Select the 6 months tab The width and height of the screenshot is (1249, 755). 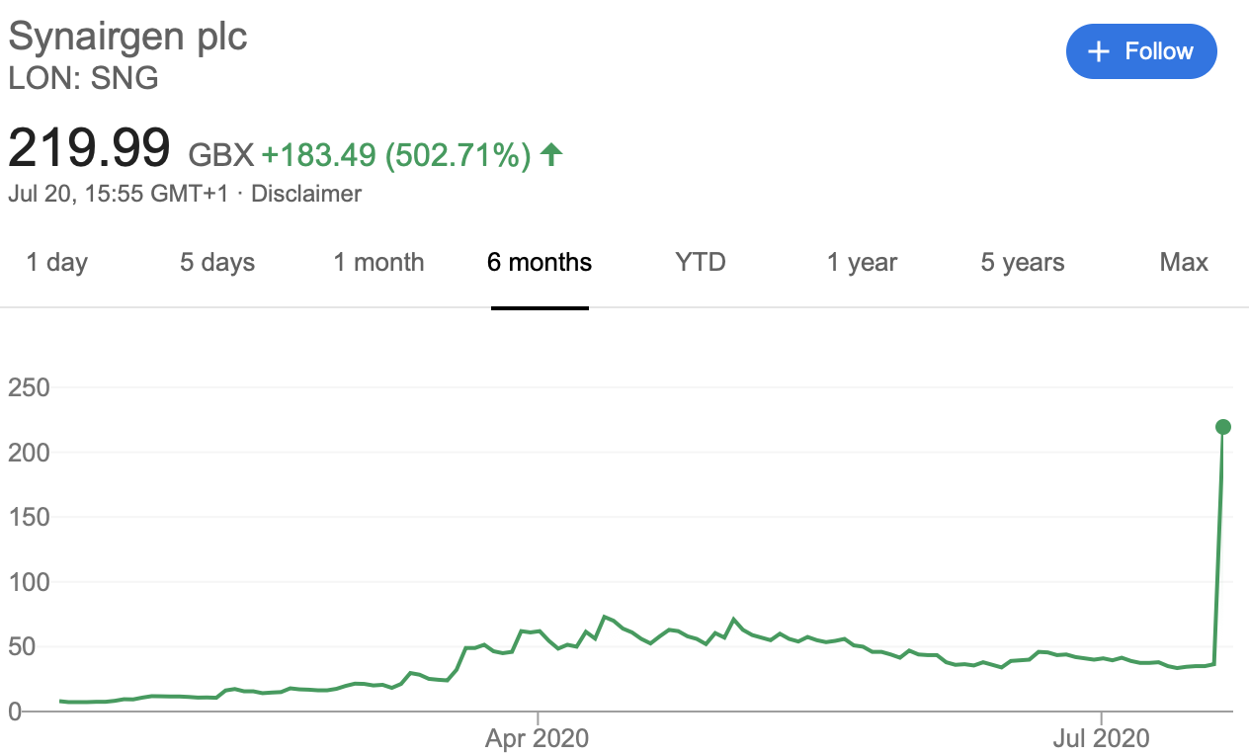pyautogui.click(x=540, y=262)
